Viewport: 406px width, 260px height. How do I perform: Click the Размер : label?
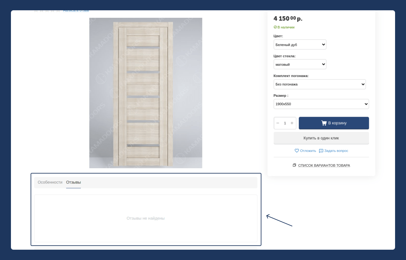281,96
